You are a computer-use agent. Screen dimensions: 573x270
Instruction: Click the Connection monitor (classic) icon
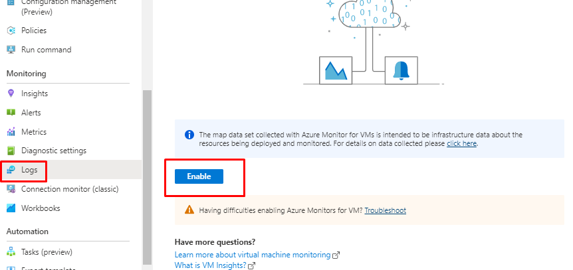[x=11, y=189]
